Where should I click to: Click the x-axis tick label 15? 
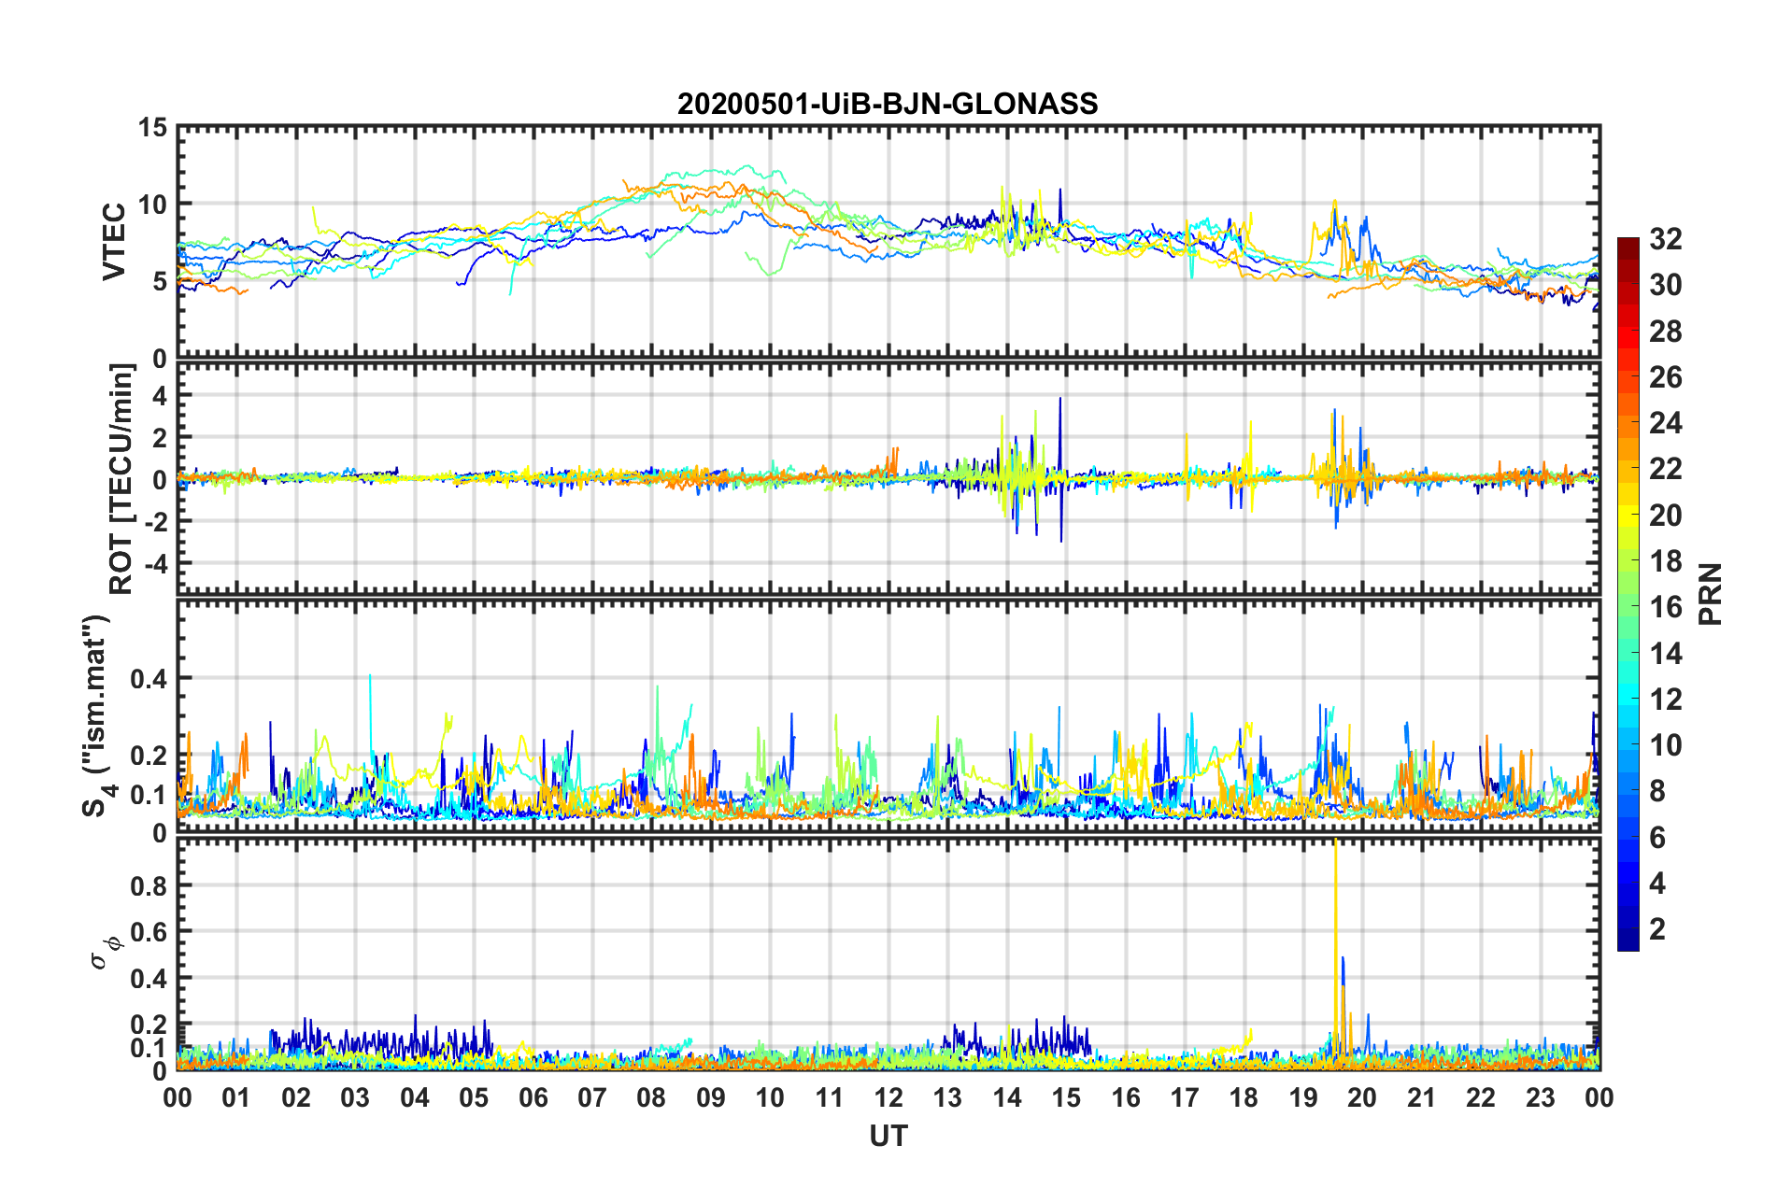click(x=1066, y=1097)
